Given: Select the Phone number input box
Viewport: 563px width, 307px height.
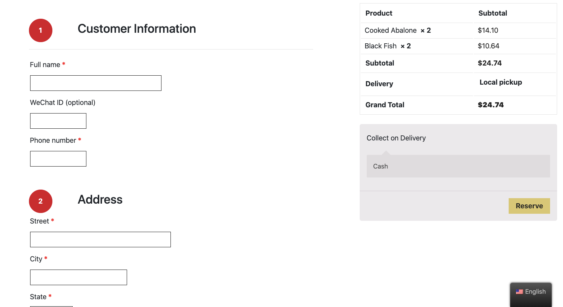Looking at the screenshot, I should pyautogui.click(x=58, y=159).
